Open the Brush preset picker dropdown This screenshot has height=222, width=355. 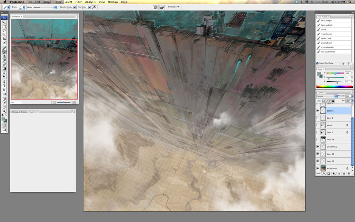pyautogui.click(x=24, y=7)
